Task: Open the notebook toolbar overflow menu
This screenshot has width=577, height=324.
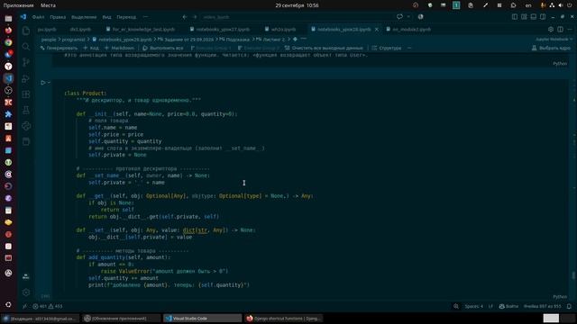Action: [409, 48]
